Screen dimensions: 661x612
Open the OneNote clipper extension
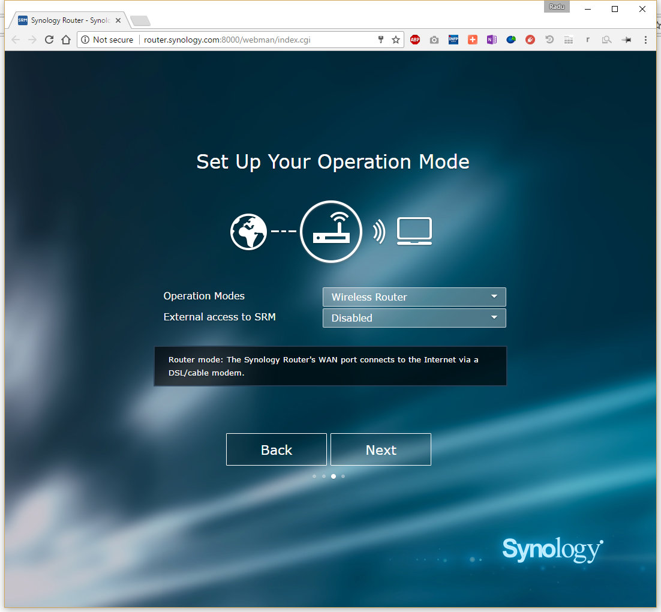coord(492,40)
